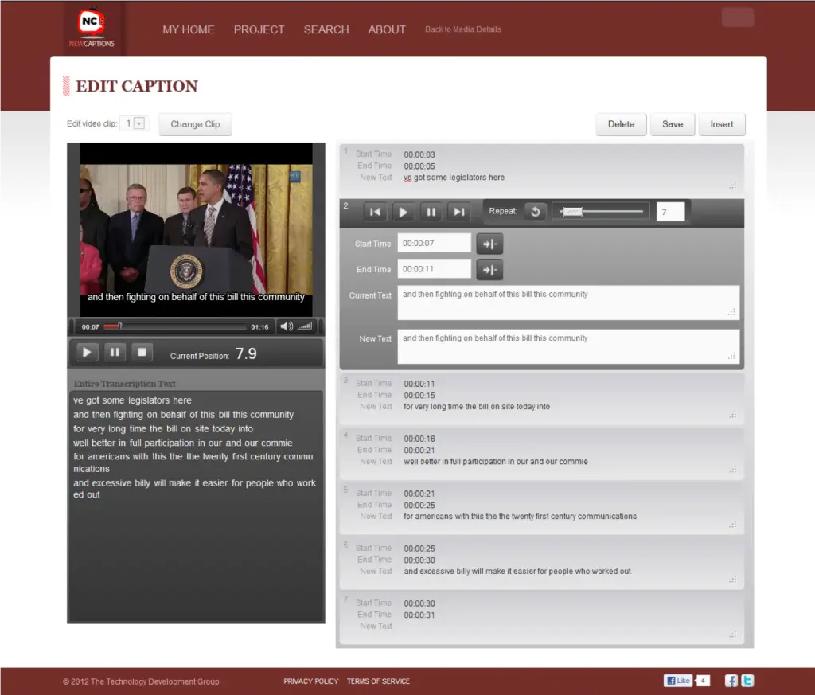Skip to the previous caption segment
Image resolution: width=815 pixels, height=695 pixels.
point(375,211)
